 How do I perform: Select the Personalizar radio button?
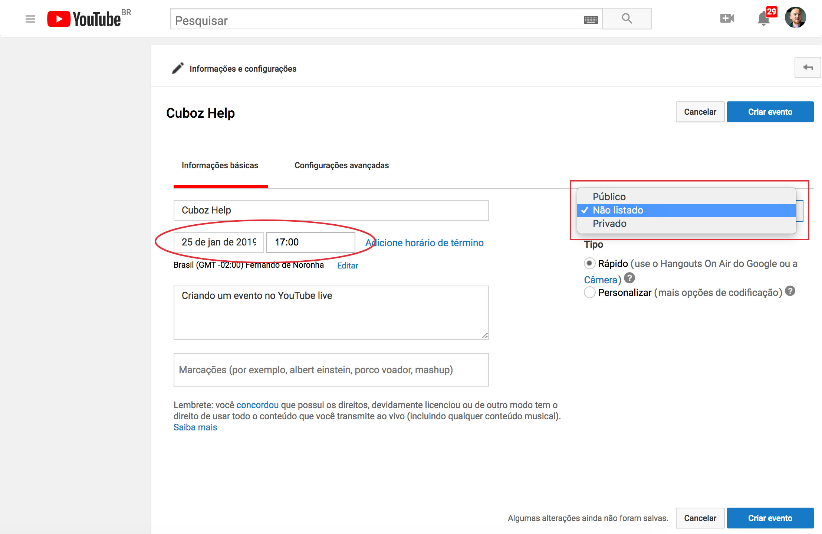coord(589,292)
